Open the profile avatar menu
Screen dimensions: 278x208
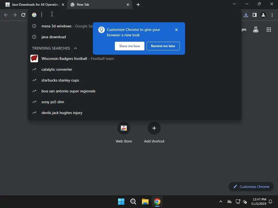pos(263,15)
